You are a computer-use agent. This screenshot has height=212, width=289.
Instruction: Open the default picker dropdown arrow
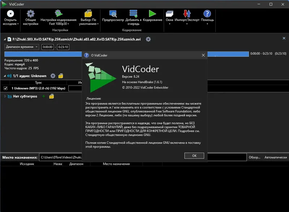coord(98,24)
